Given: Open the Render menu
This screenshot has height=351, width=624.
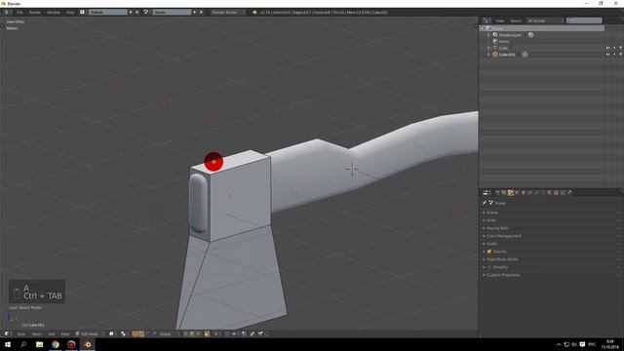Looking at the screenshot, I should click(x=35, y=13).
